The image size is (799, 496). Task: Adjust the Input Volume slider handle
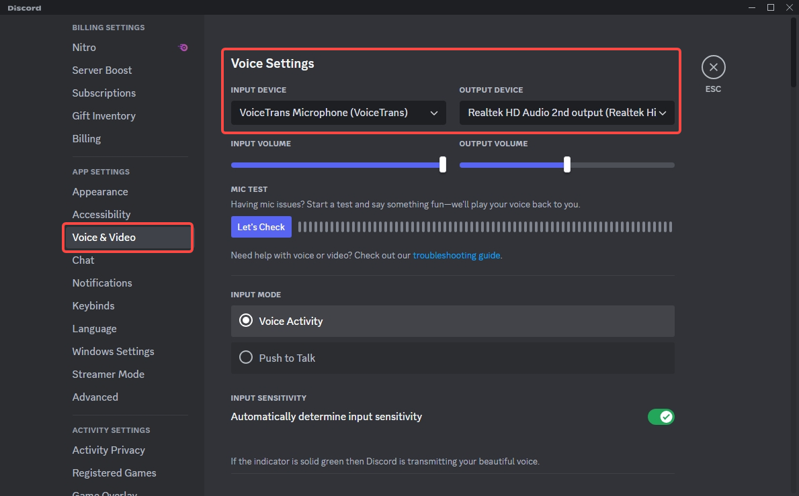click(x=441, y=164)
